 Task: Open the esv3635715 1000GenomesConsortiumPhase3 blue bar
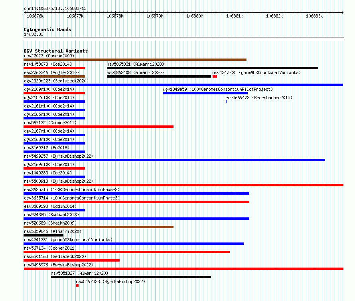[136, 193]
